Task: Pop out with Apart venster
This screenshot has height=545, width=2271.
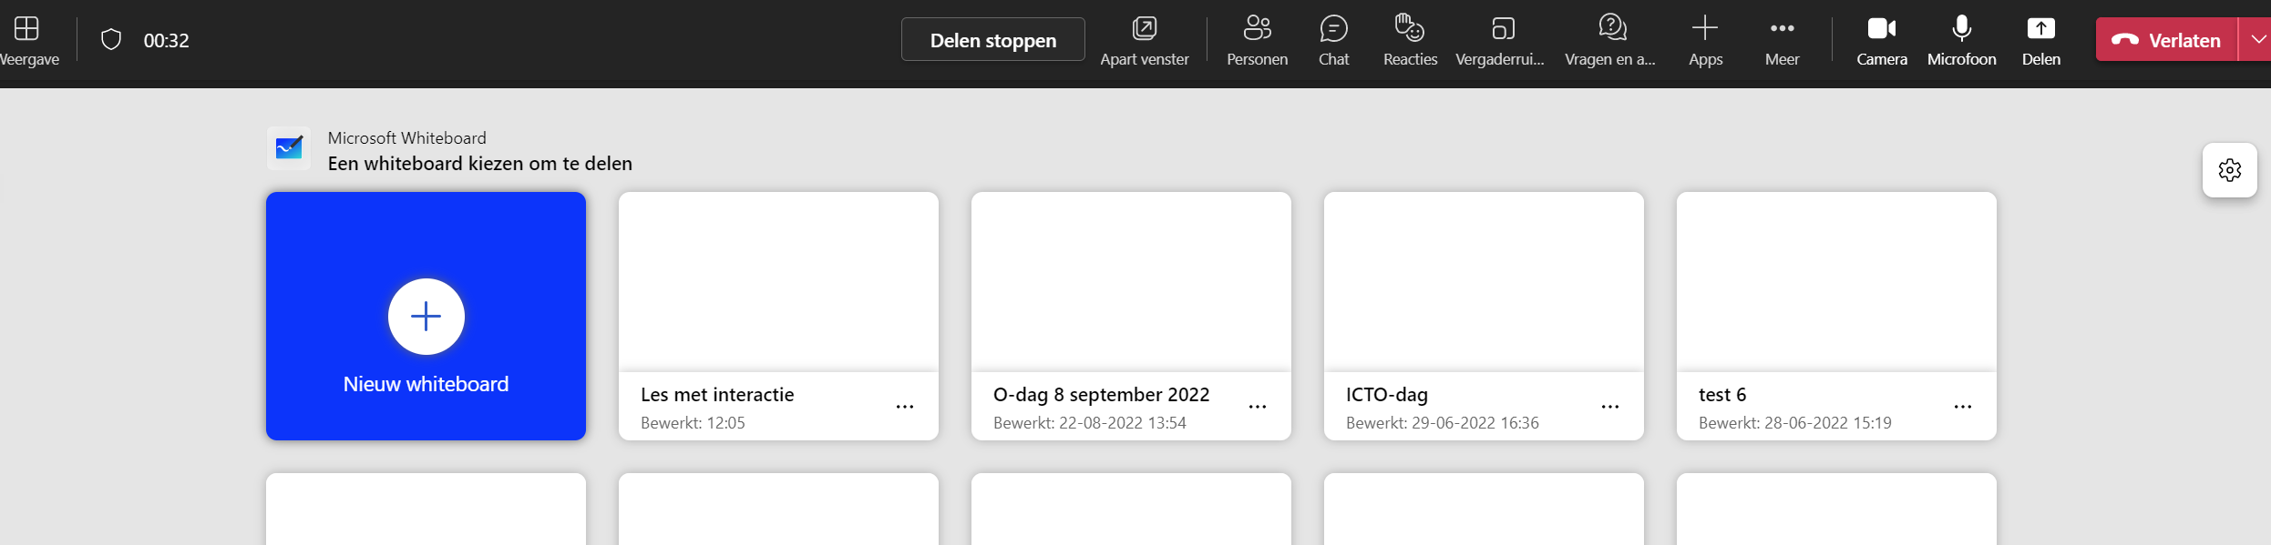Action: [x=1145, y=40]
